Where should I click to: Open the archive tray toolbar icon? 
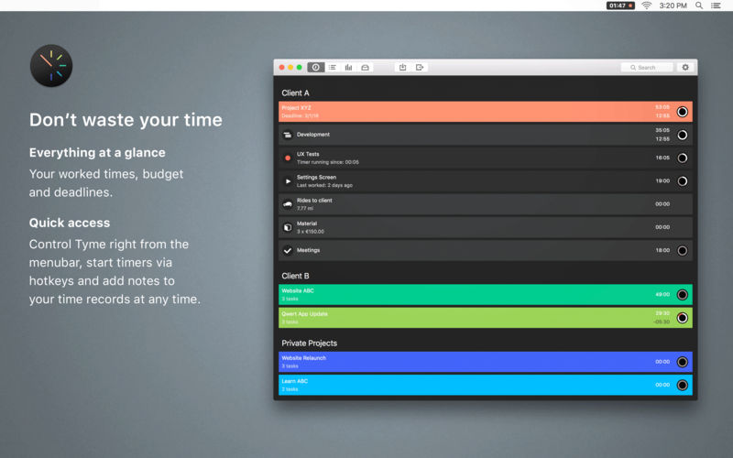365,67
